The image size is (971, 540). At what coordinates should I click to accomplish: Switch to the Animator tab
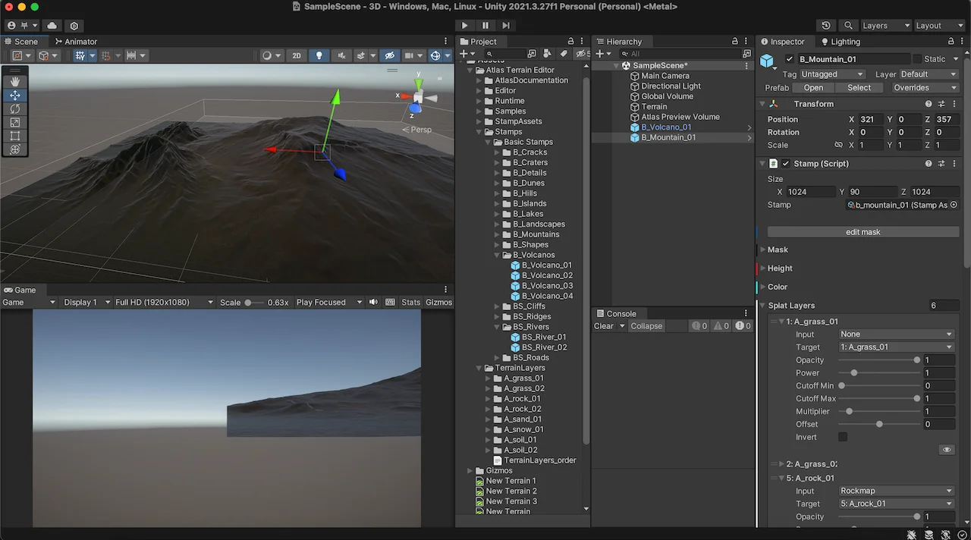[x=76, y=42]
